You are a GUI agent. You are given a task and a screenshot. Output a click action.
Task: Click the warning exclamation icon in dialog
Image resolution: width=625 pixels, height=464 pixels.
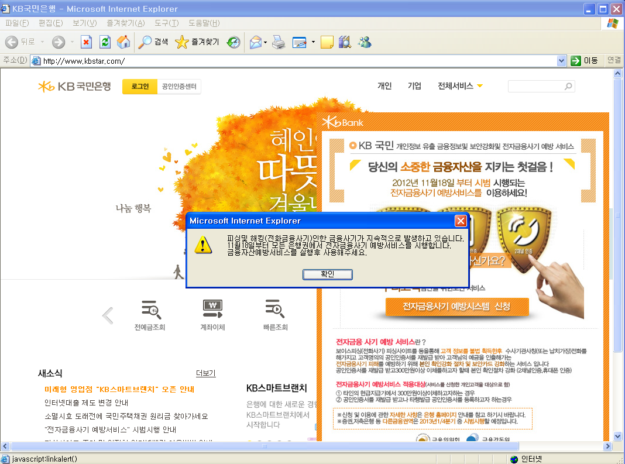point(203,245)
